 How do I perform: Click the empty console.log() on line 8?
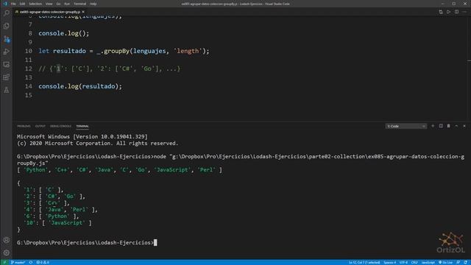(x=64, y=33)
